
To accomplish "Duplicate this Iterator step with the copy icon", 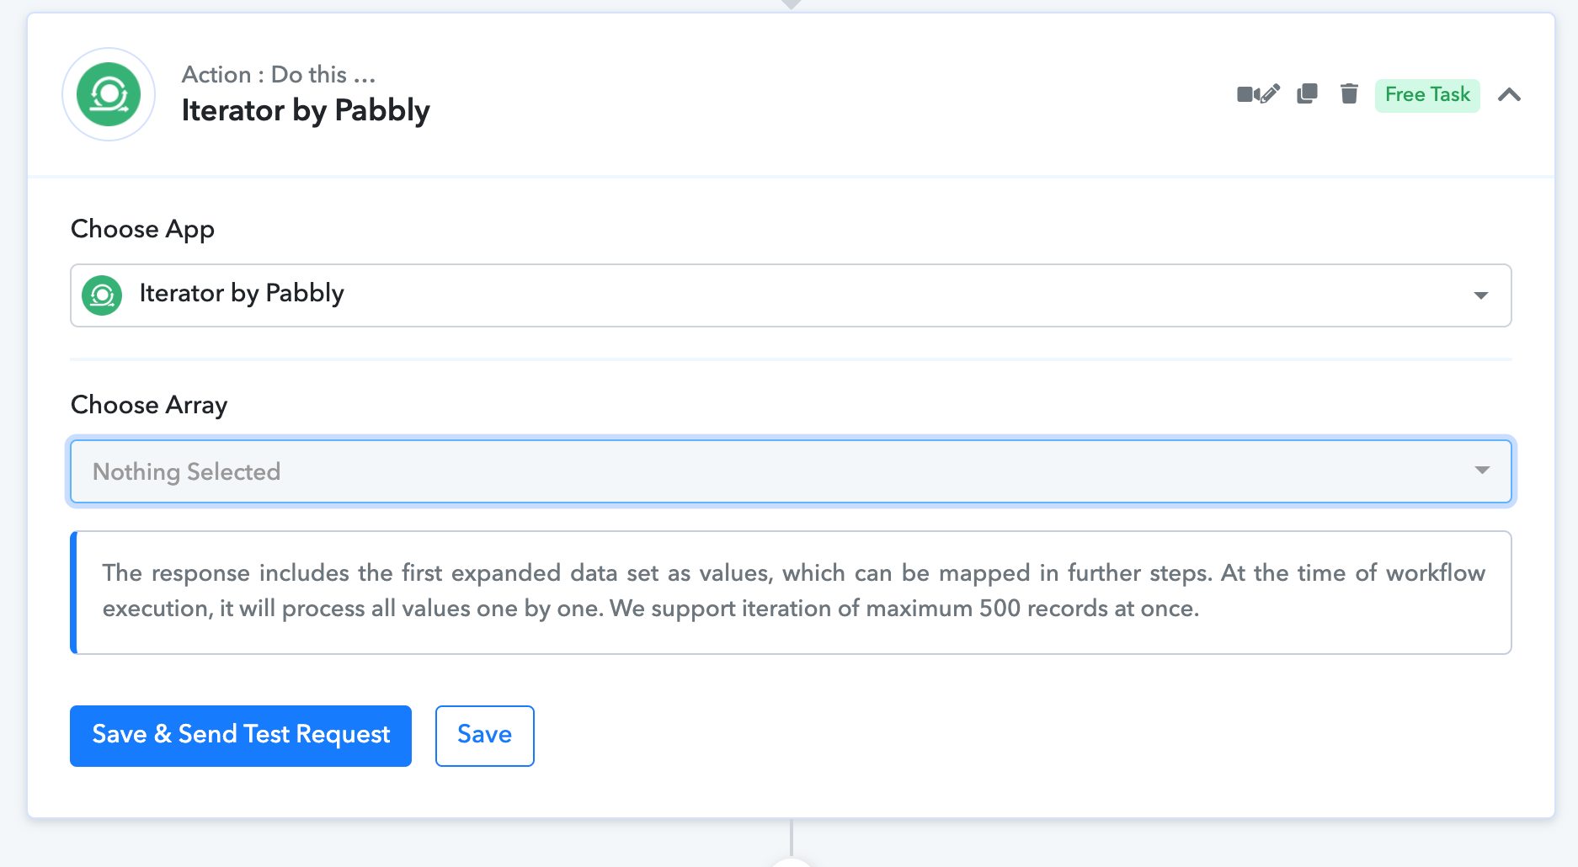I will (x=1307, y=93).
